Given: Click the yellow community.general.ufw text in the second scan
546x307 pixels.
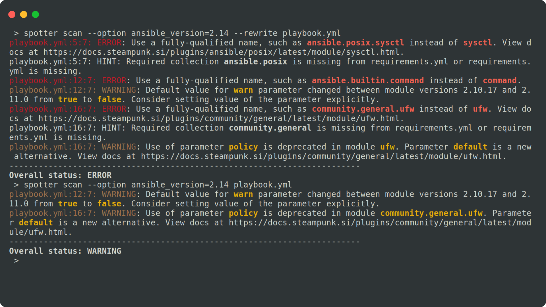Looking at the screenshot, I should [431, 213].
